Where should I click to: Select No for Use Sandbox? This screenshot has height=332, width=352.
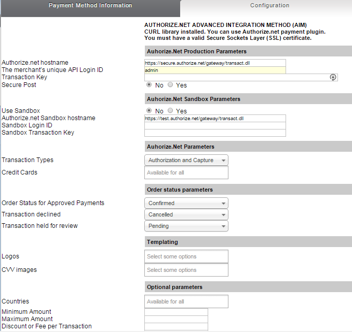tap(149, 110)
